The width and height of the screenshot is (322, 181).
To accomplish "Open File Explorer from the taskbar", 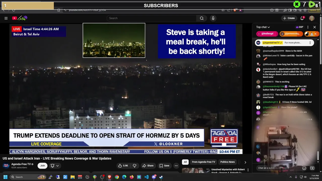I will [72, 177].
